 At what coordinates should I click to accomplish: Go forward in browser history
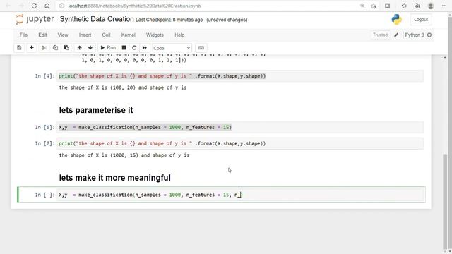pyautogui.click(x=21, y=6)
